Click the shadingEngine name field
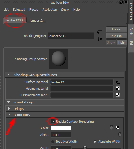This screenshot has width=134, height=149. 71,36
